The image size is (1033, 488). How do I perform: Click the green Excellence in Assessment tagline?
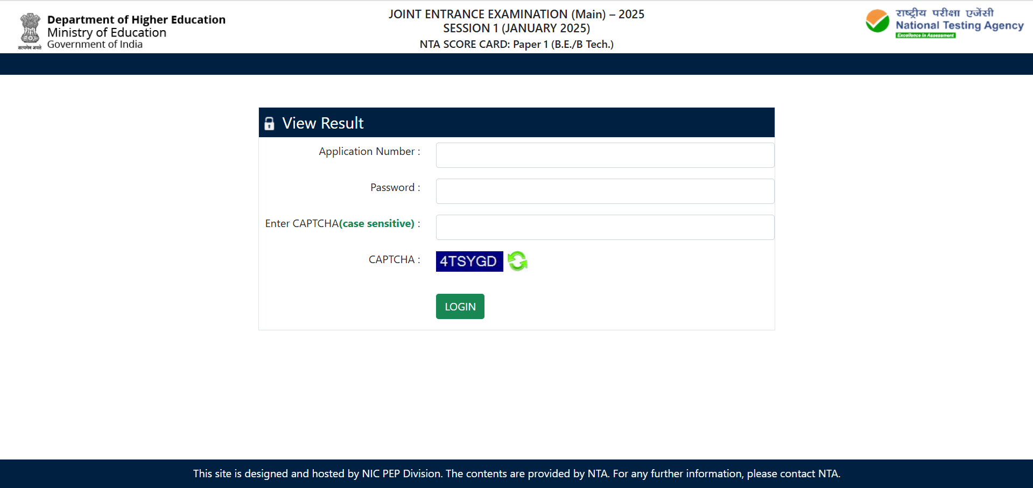925,36
